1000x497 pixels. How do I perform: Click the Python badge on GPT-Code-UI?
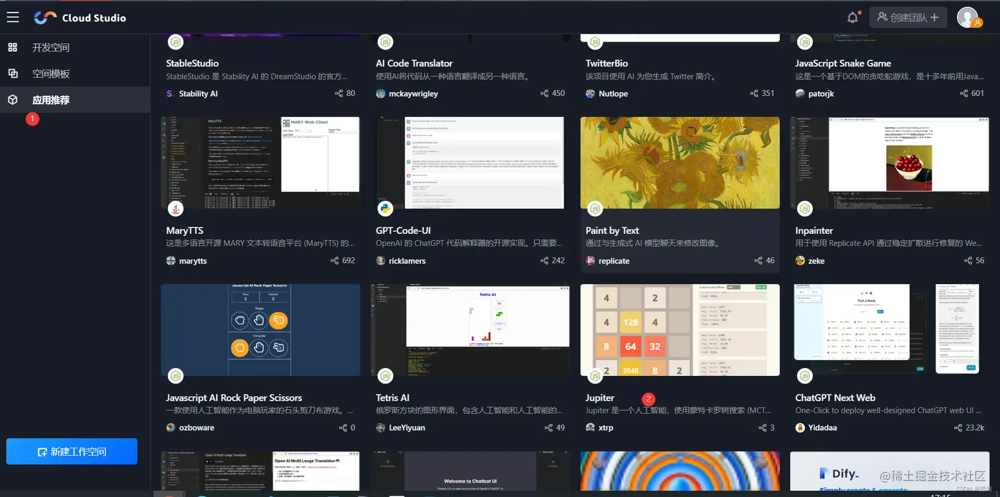pyautogui.click(x=386, y=209)
